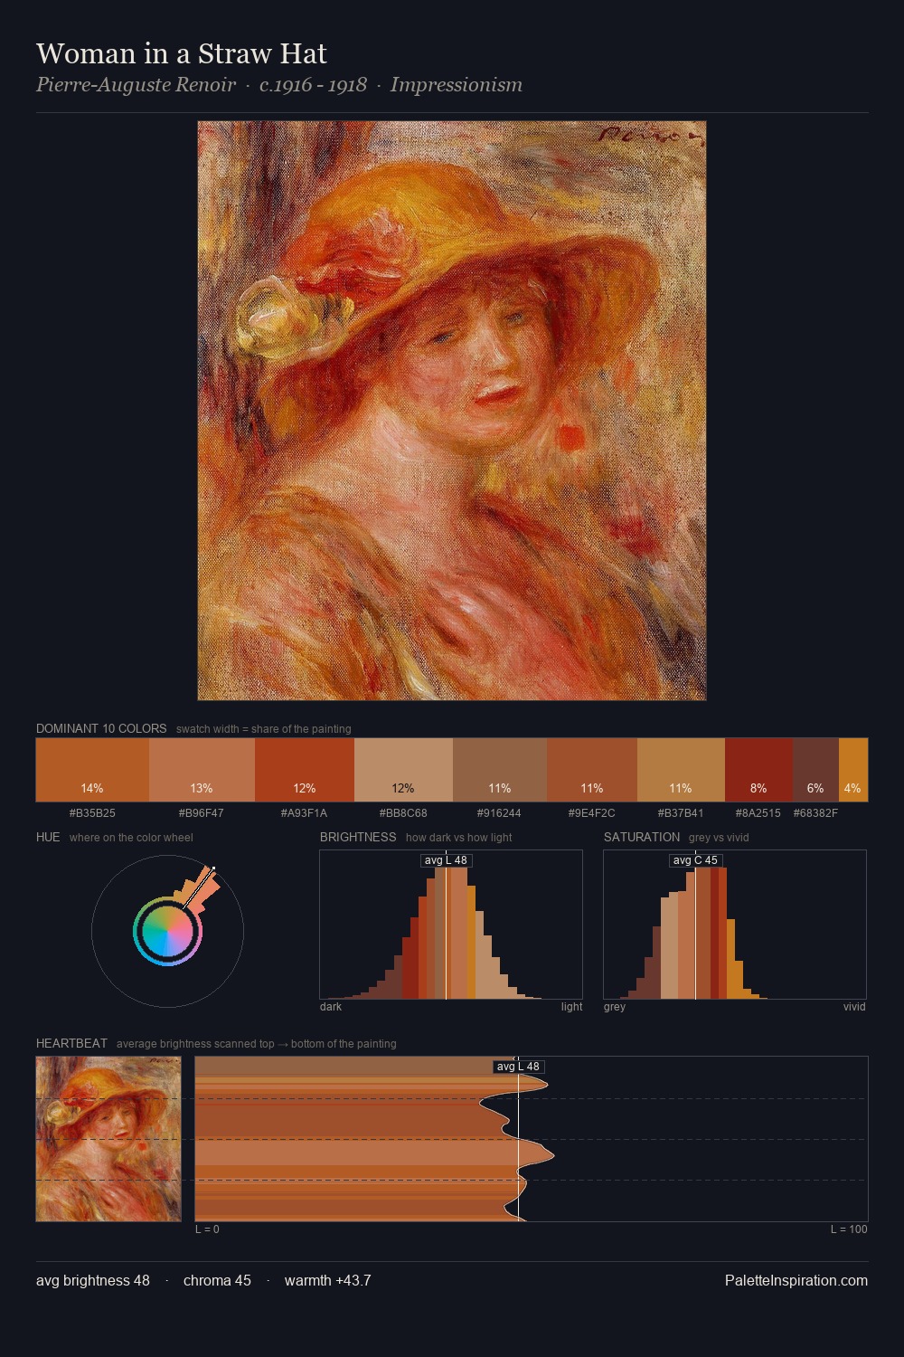This screenshot has height=1357, width=904.
Task: Click the narrow 4% golden swatch
Action: [853, 770]
